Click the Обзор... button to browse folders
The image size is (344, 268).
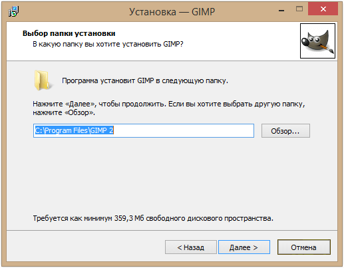[285, 131]
